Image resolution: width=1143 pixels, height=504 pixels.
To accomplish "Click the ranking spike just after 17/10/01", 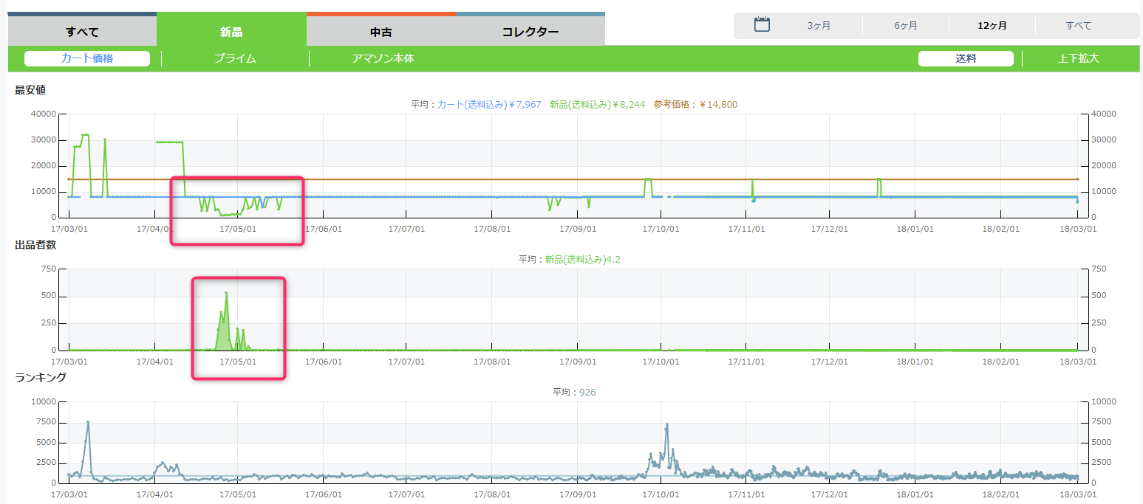I will click(x=667, y=425).
